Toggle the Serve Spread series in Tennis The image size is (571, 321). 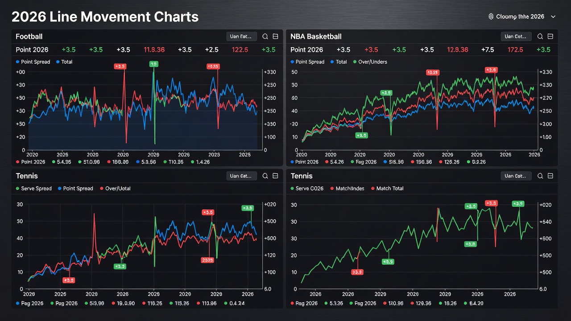[x=33, y=189]
